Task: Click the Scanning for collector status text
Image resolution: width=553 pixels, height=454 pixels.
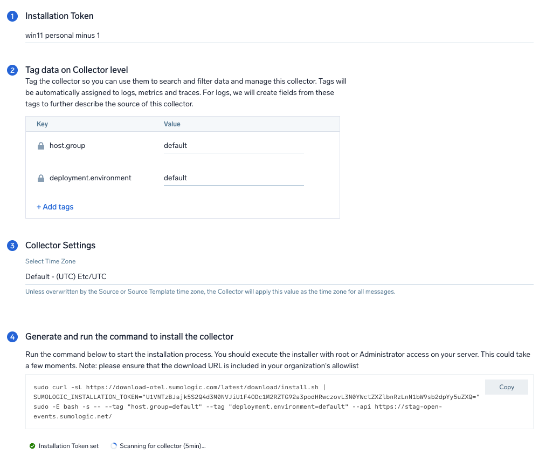Action: pos(162,446)
